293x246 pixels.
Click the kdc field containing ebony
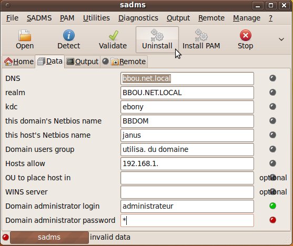click(187, 107)
